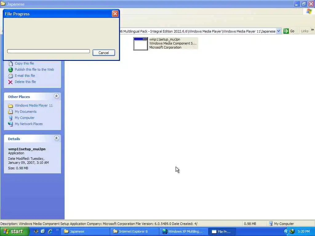Image resolution: width=315 pixels, height=236 pixels.
Task: Open Windows Media Player 11 folder link
Action: pos(34,105)
